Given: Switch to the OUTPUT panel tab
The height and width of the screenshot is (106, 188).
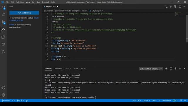Looking at the screenshot, I should pos(68,69).
